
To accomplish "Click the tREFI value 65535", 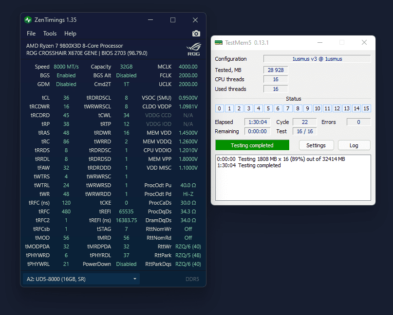I will pos(126,211).
